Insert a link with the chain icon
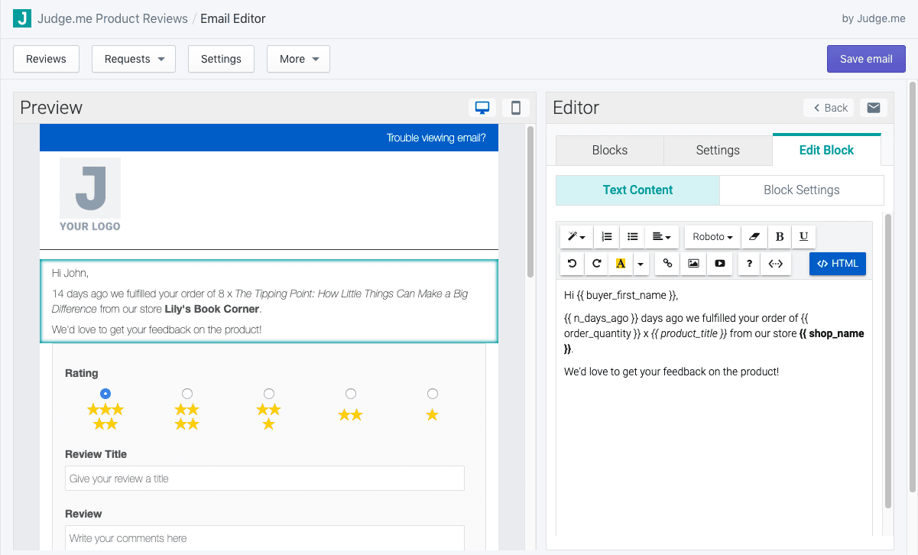Image resolution: width=918 pixels, height=555 pixels. (667, 264)
